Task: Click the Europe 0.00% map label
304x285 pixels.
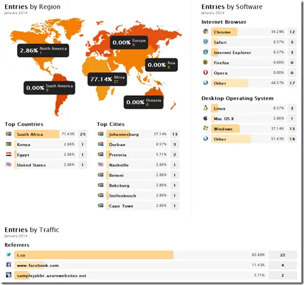Action: click(x=129, y=43)
